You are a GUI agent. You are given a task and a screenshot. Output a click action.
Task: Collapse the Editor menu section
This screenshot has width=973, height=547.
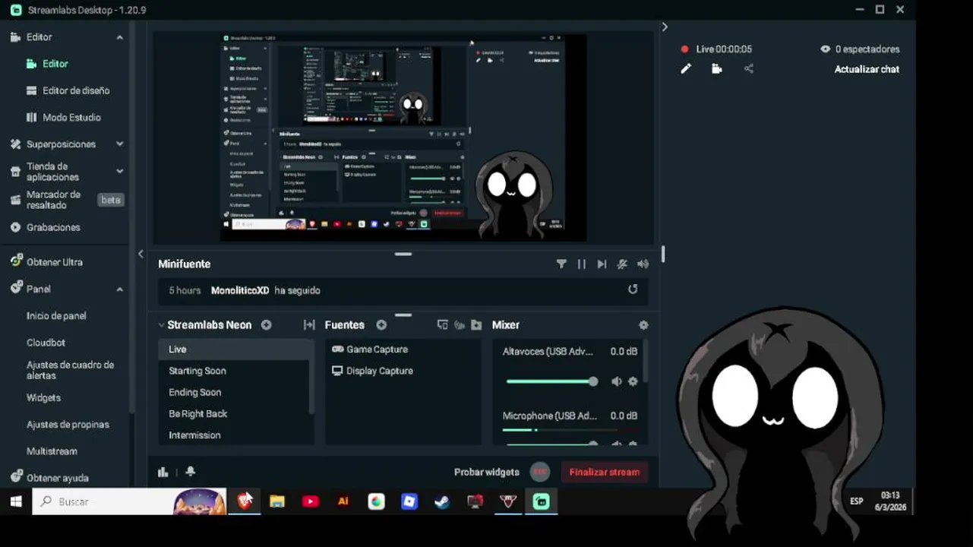(x=119, y=37)
